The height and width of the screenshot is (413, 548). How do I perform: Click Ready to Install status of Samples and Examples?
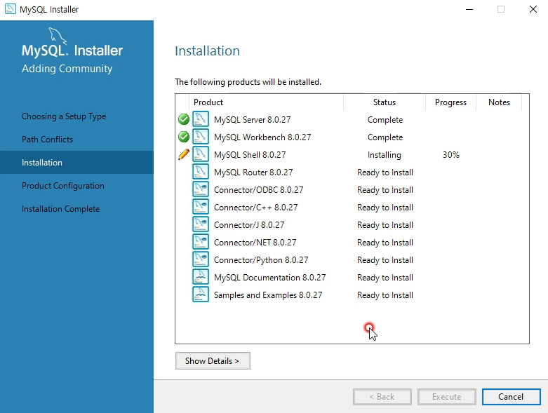click(x=385, y=295)
